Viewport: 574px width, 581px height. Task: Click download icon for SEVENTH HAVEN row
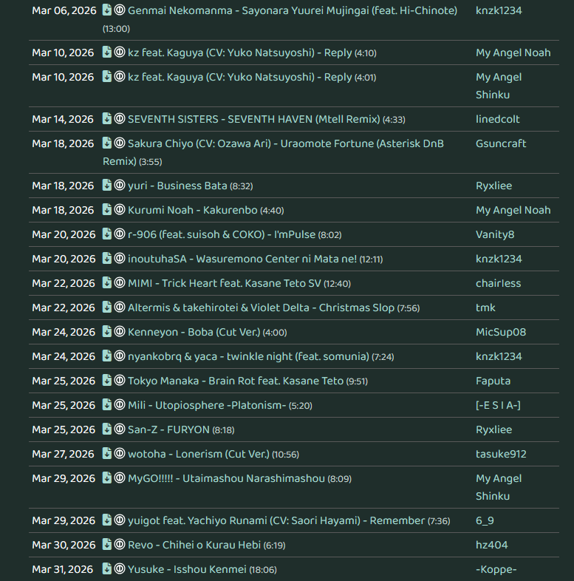click(x=106, y=119)
